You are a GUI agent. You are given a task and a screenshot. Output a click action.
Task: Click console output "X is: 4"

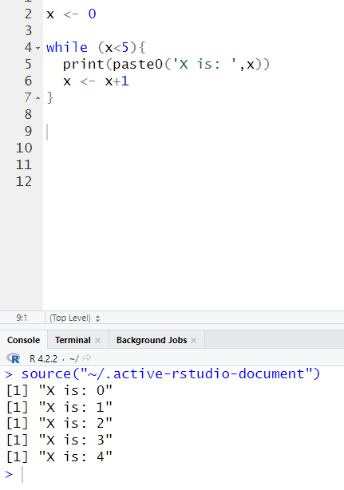(x=75, y=456)
